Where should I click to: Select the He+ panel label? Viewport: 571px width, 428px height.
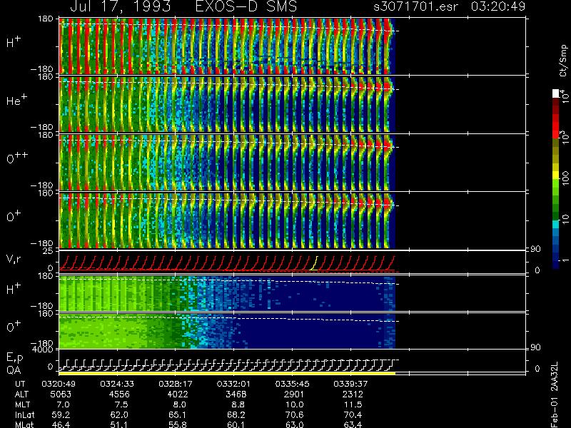pyautogui.click(x=16, y=100)
